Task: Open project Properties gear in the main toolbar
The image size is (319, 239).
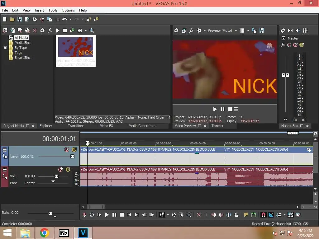Action: pyautogui.click(x=35, y=19)
